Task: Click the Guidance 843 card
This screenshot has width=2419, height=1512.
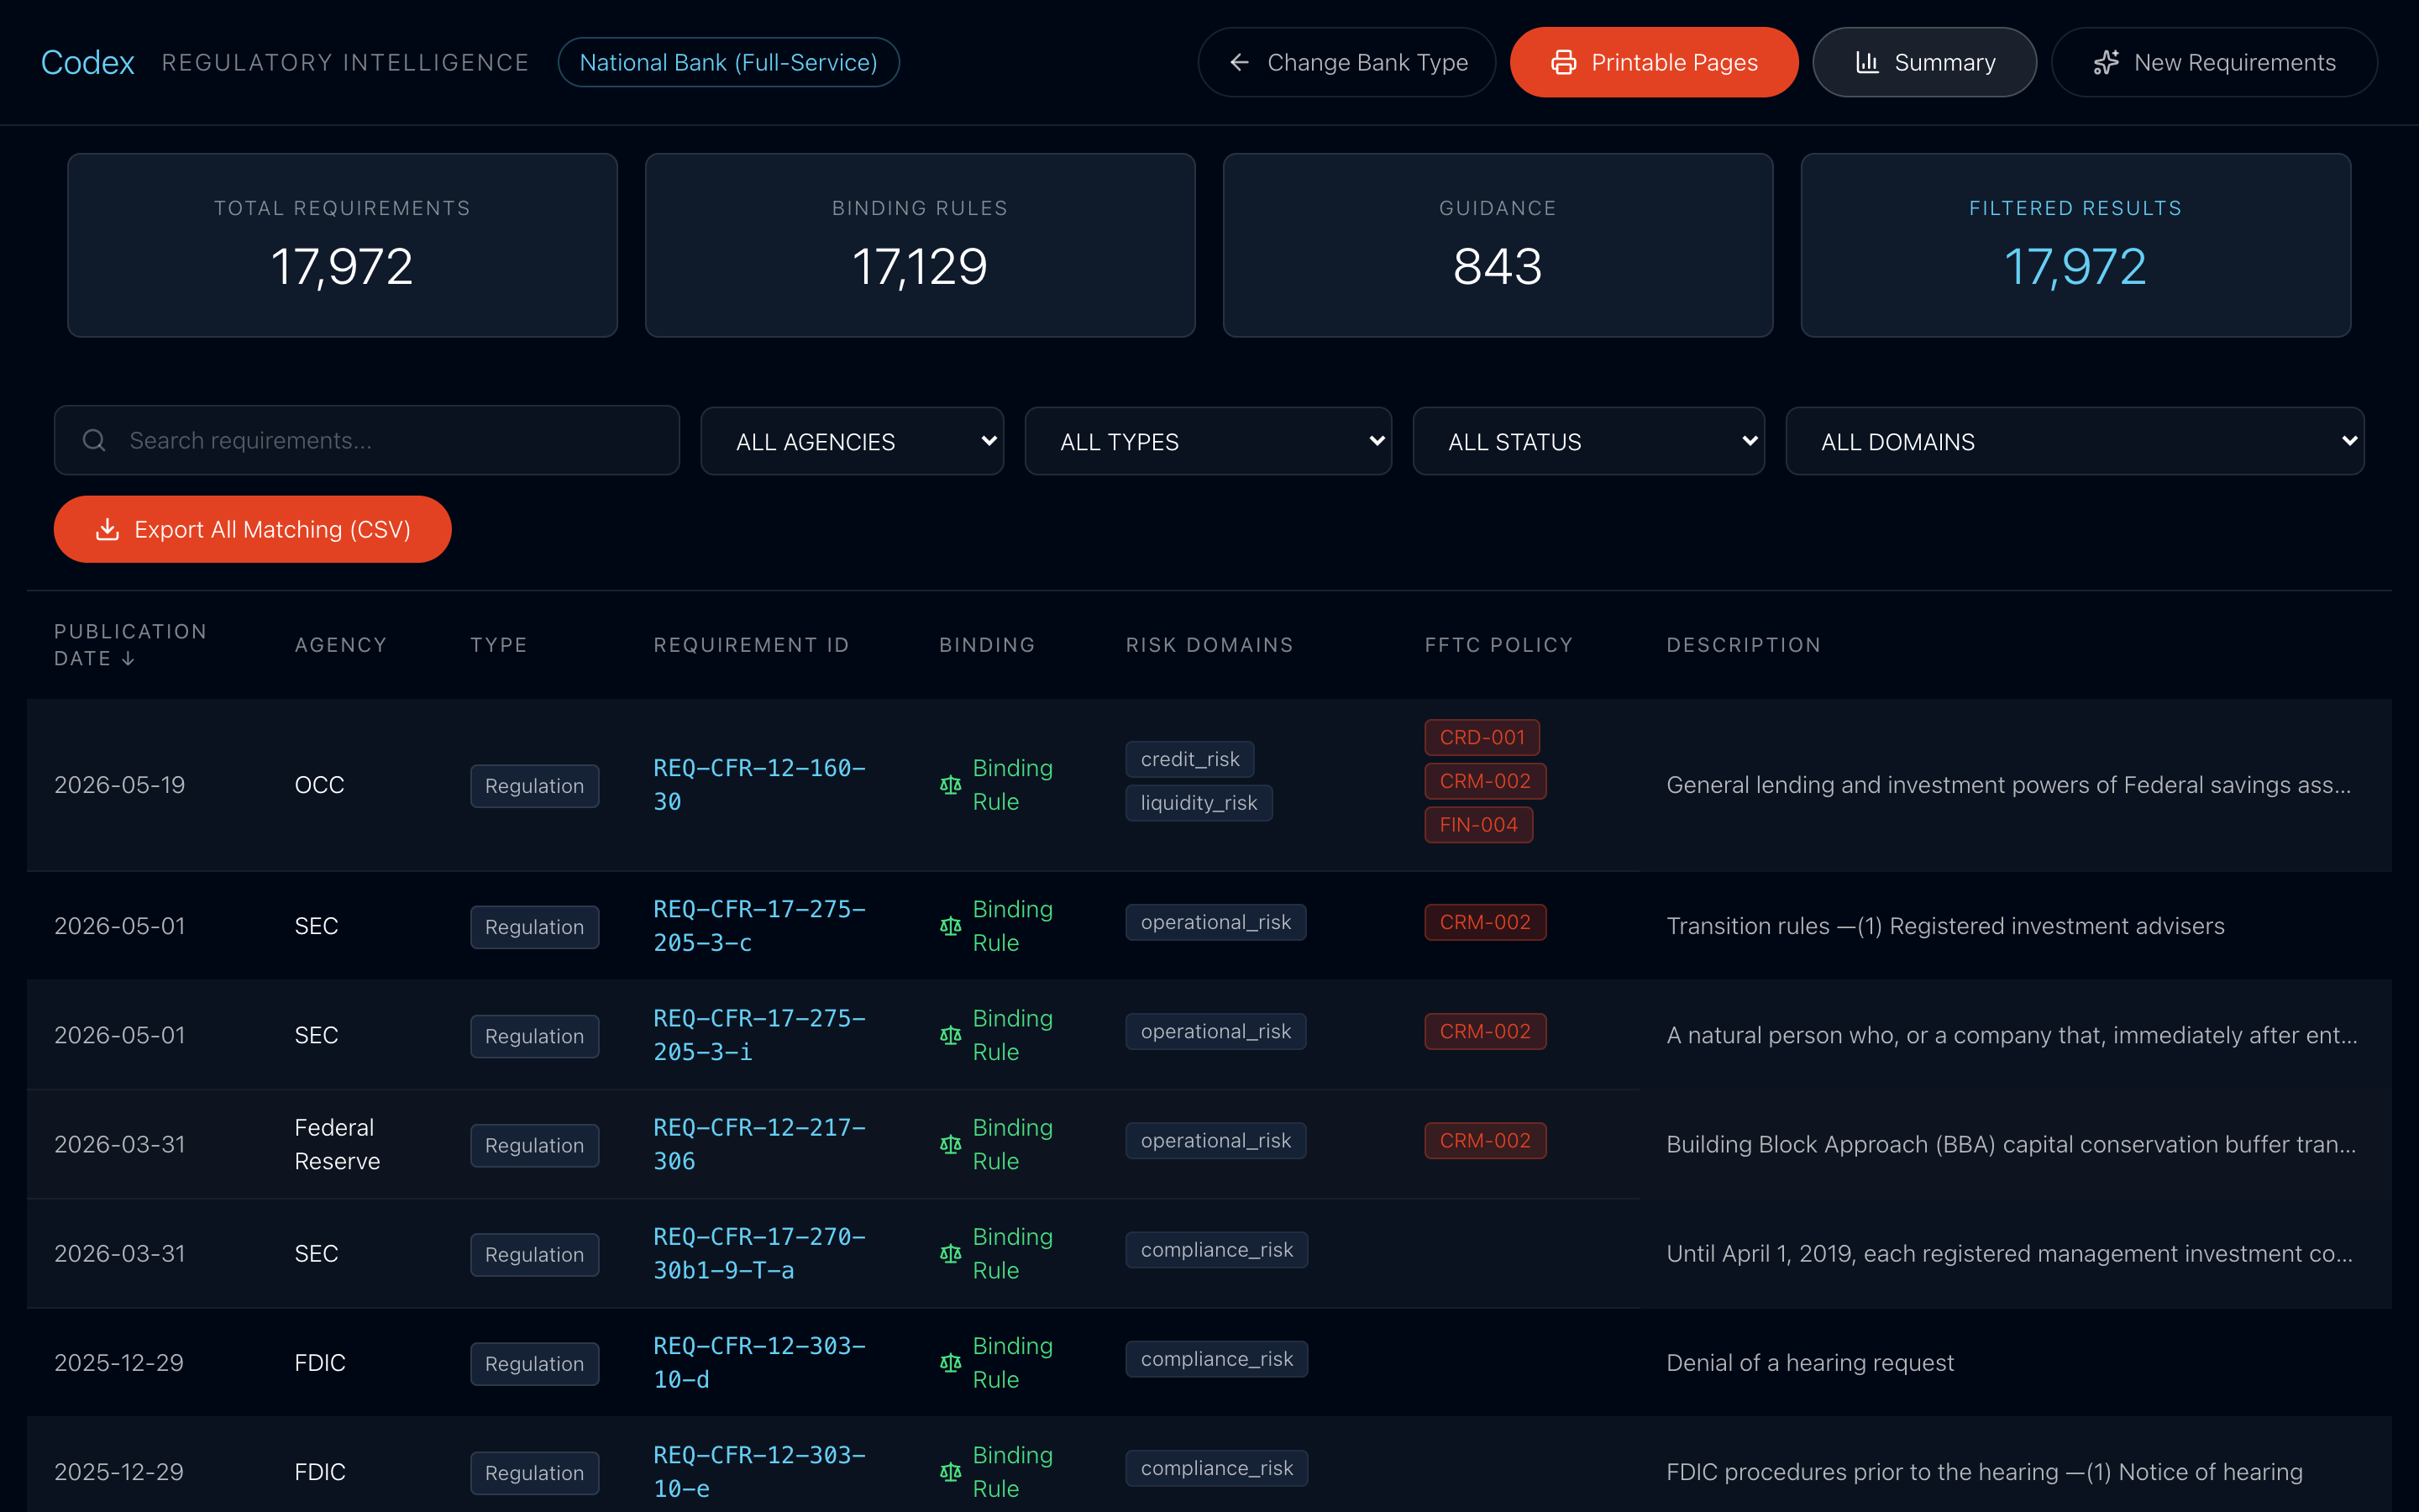Action: tap(1498, 245)
